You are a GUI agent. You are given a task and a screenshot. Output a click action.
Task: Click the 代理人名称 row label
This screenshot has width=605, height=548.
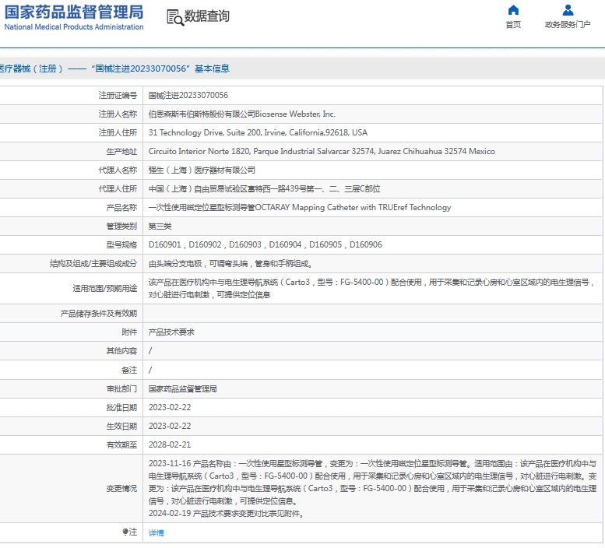point(118,170)
